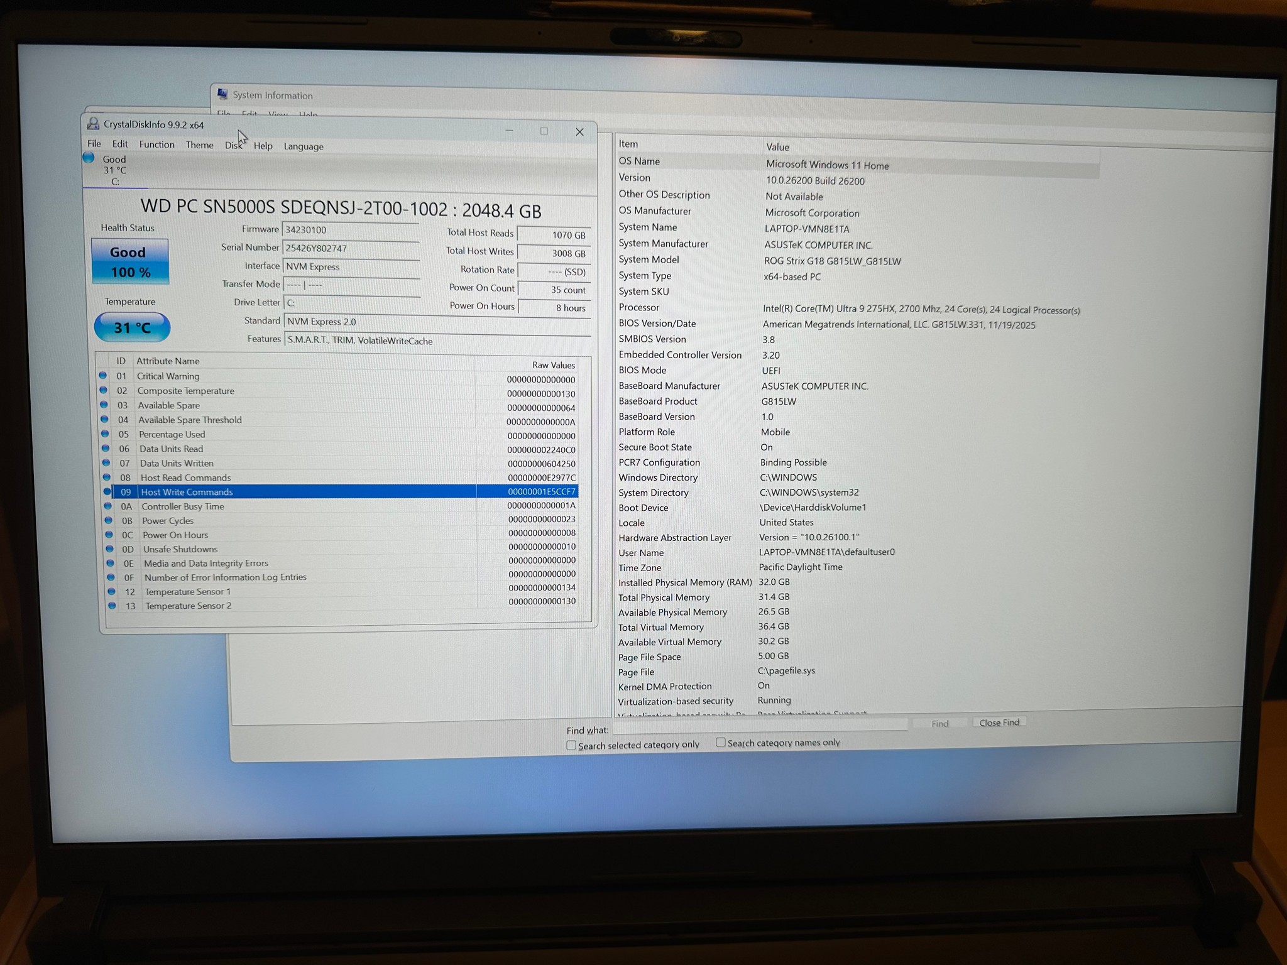Close the CrystalDiskInfo window
This screenshot has height=965, width=1287.
[579, 132]
